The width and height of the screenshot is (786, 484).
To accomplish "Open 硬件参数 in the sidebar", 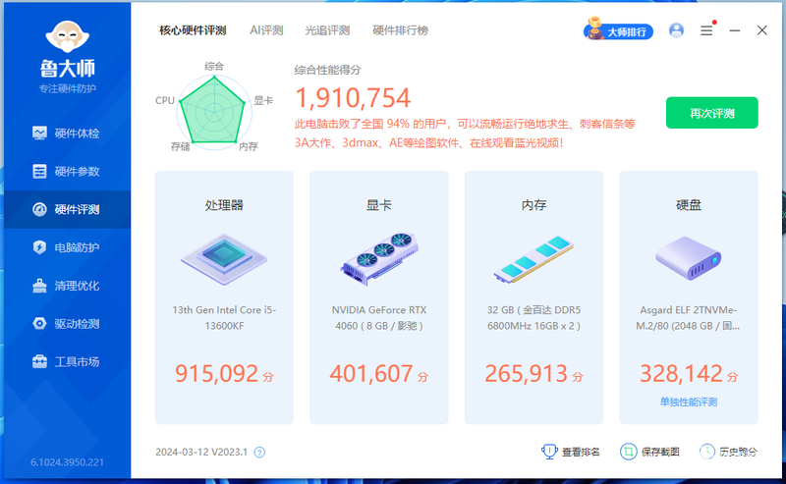I will click(67, 172).
